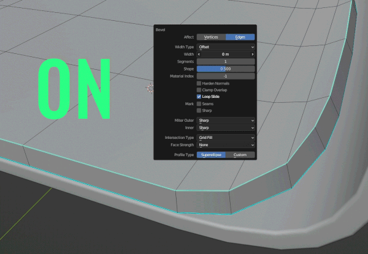Select Custom profile type

coord(240,155)
